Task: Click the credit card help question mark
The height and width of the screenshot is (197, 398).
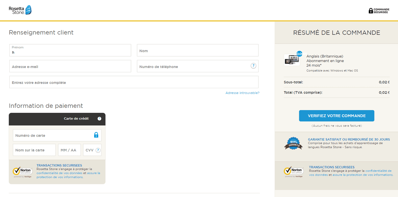Action: coord(99,119)
